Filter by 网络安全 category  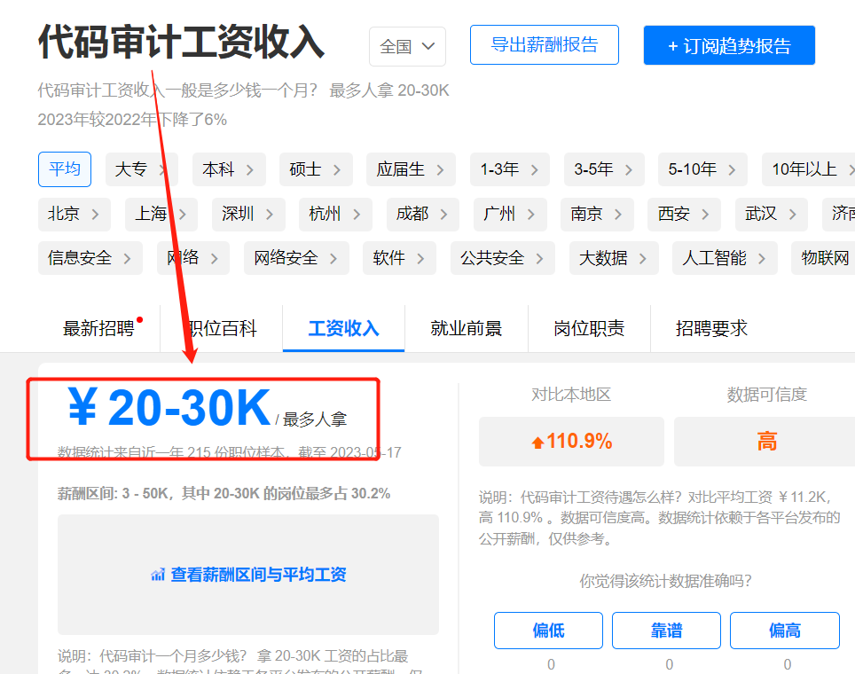pos(286,258)
